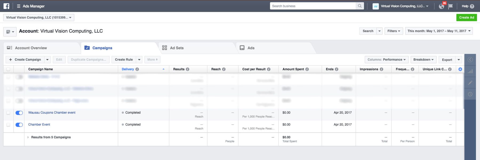Screen dimensions: 480x160
Task: Focus the Search business field
Action: (x=313, y=6)
